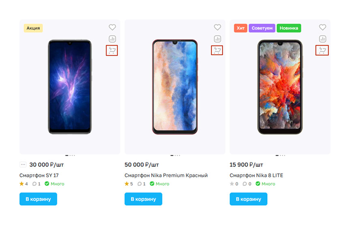Viewport: 350px width, 225px height.
Task: Click the Хит badge
Action: [241, 28]
